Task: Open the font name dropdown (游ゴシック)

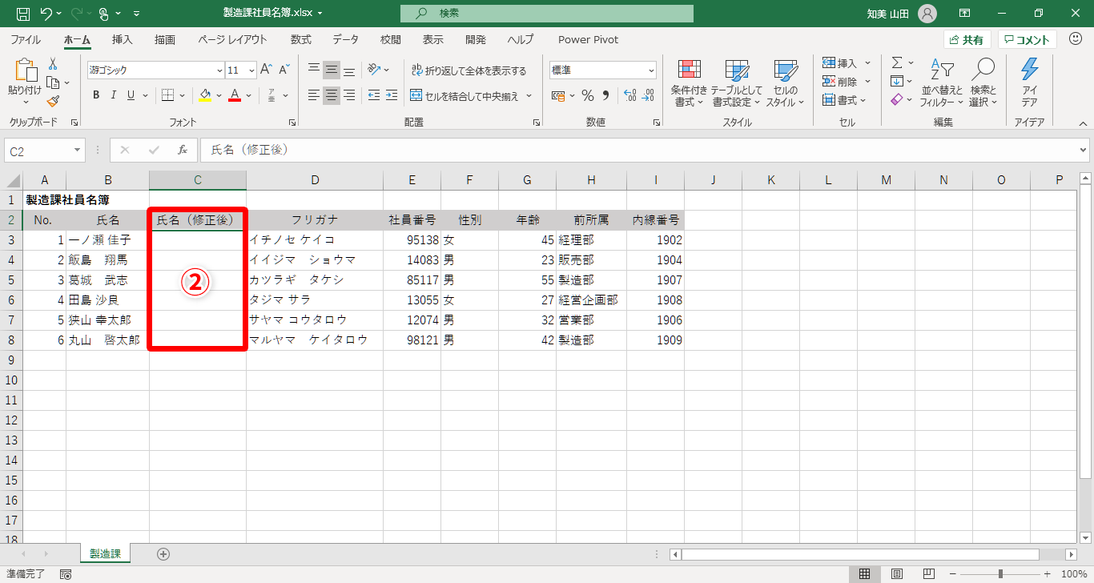Action: (x=219, y=70)
